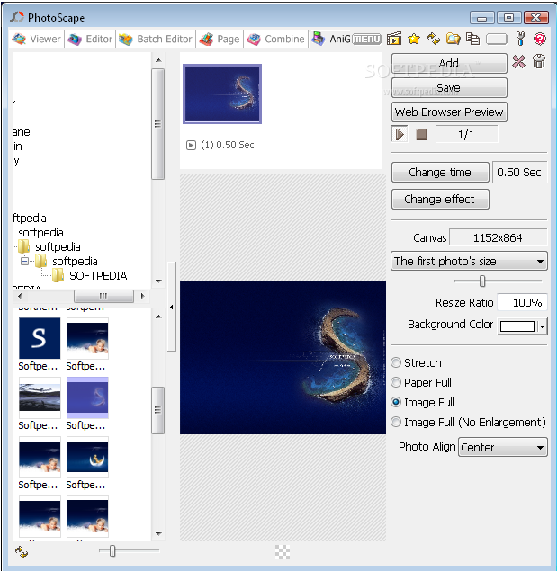Viewport: 557px width, 571px height.
Task: Click the folder tree scroll up arrow
Action: coord(158,60)
